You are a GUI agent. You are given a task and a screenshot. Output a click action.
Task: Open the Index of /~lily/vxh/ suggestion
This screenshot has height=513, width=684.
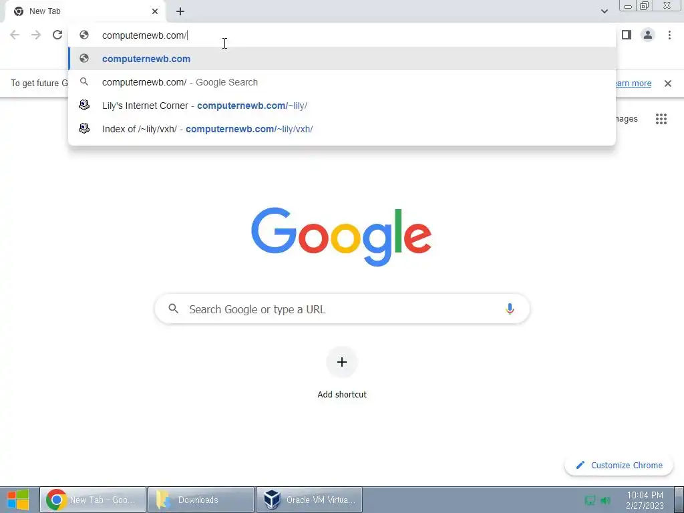coord(342,129)
